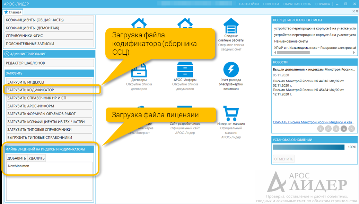Screen dimensions: 359x204
Task: Click Загрузить типовые справочники
Action: (49, 130)
